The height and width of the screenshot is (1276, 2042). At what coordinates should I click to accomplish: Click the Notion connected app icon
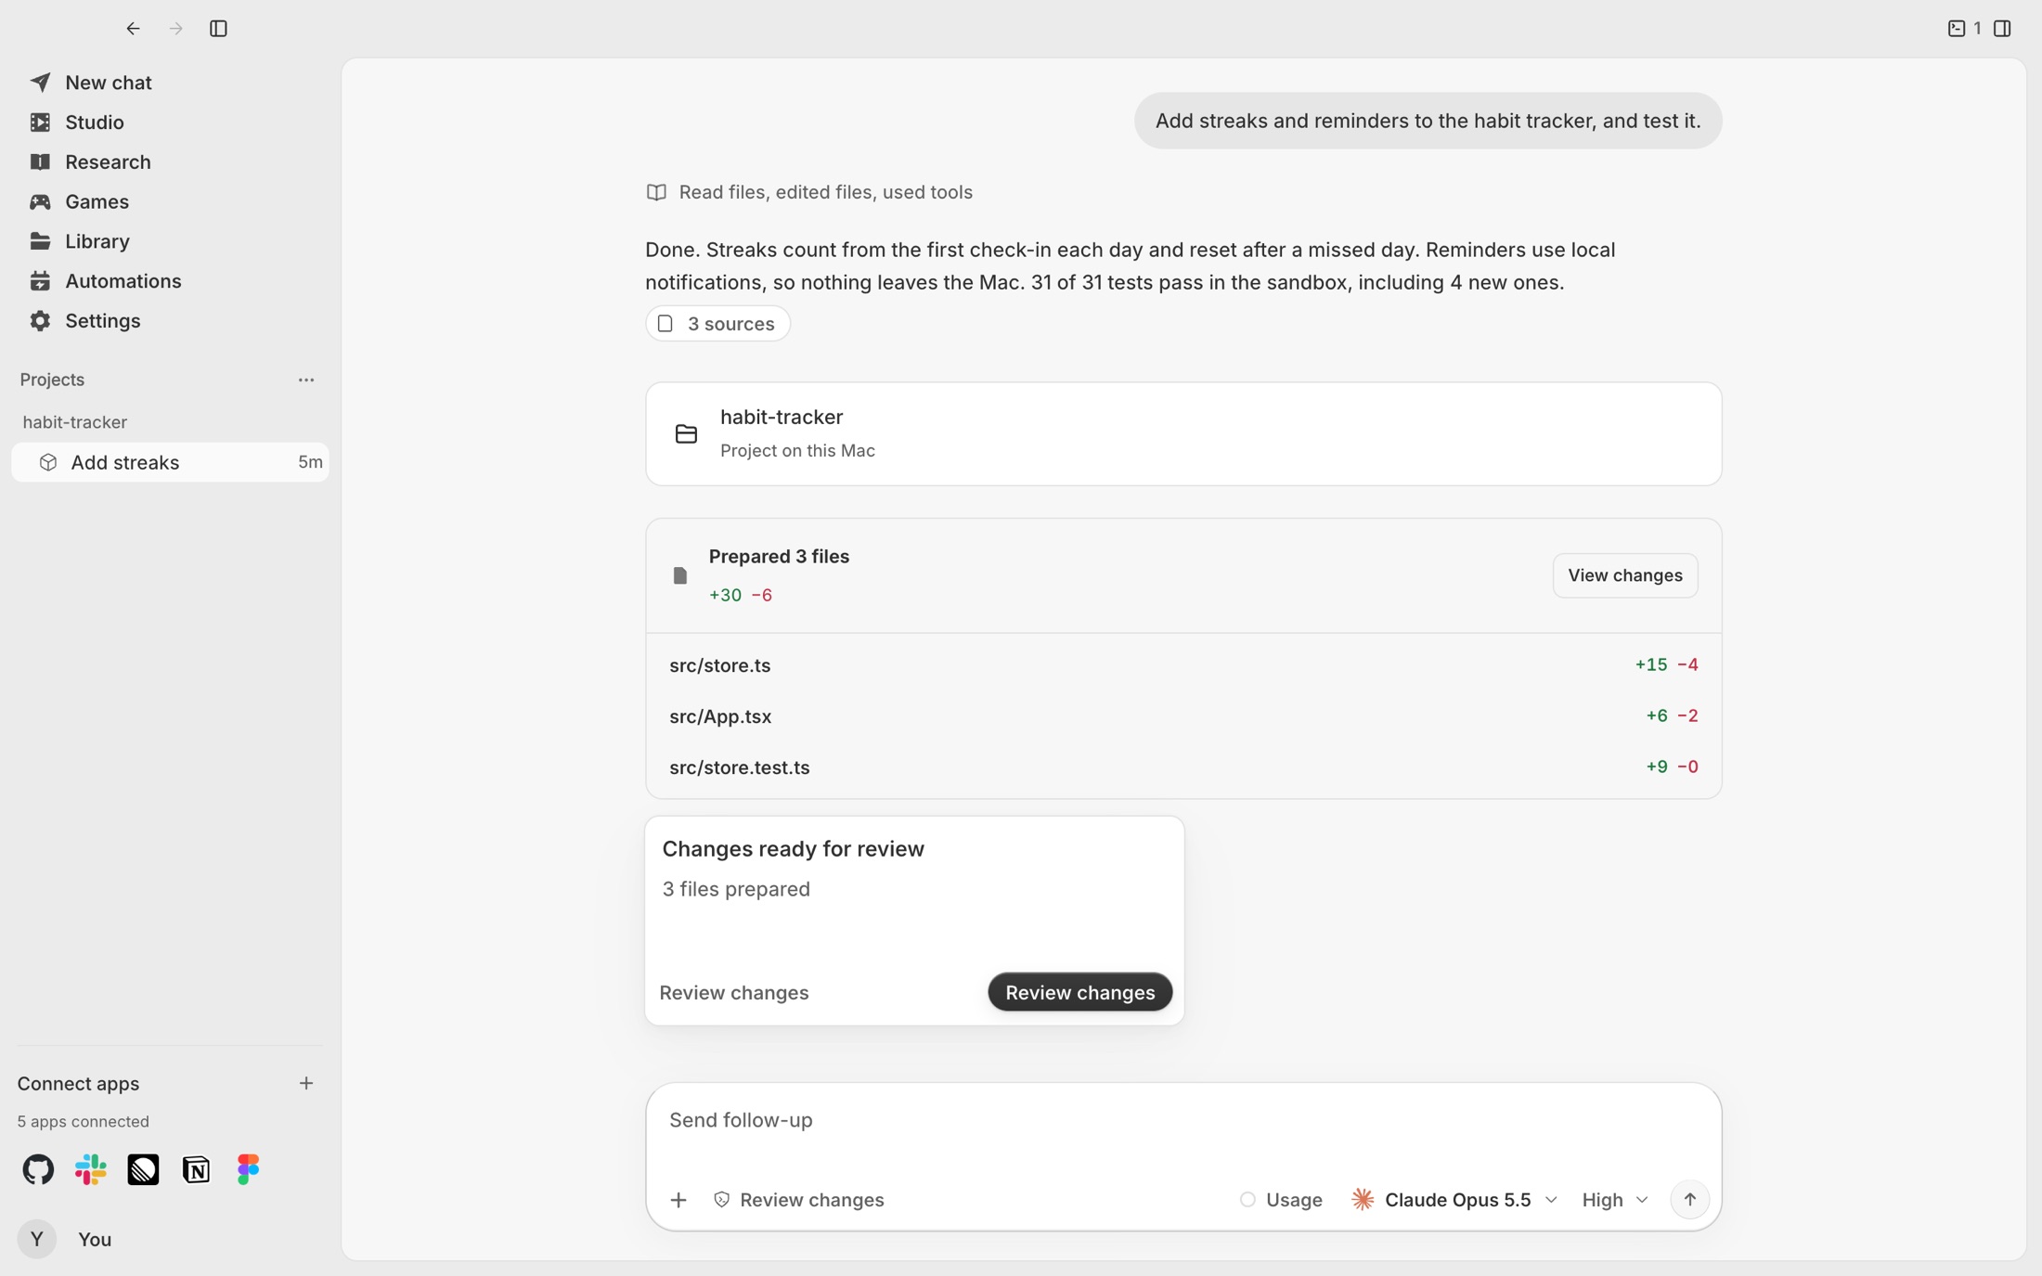(196, 1169)
